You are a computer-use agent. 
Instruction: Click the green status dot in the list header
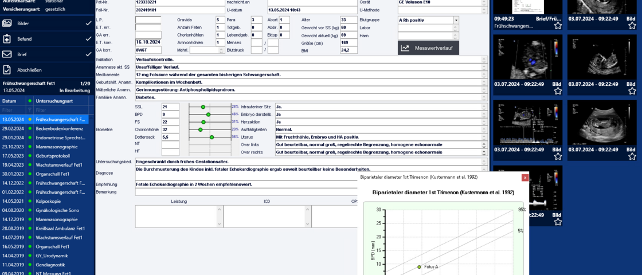click(x=30, y=101)
